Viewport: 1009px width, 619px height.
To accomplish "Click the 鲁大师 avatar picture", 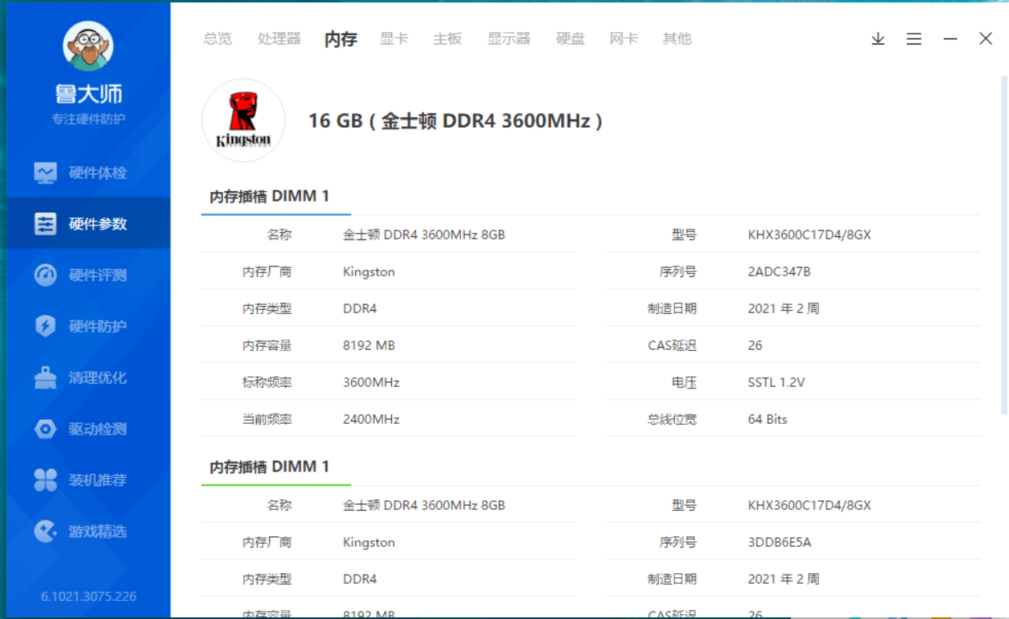I will [88, 46].
